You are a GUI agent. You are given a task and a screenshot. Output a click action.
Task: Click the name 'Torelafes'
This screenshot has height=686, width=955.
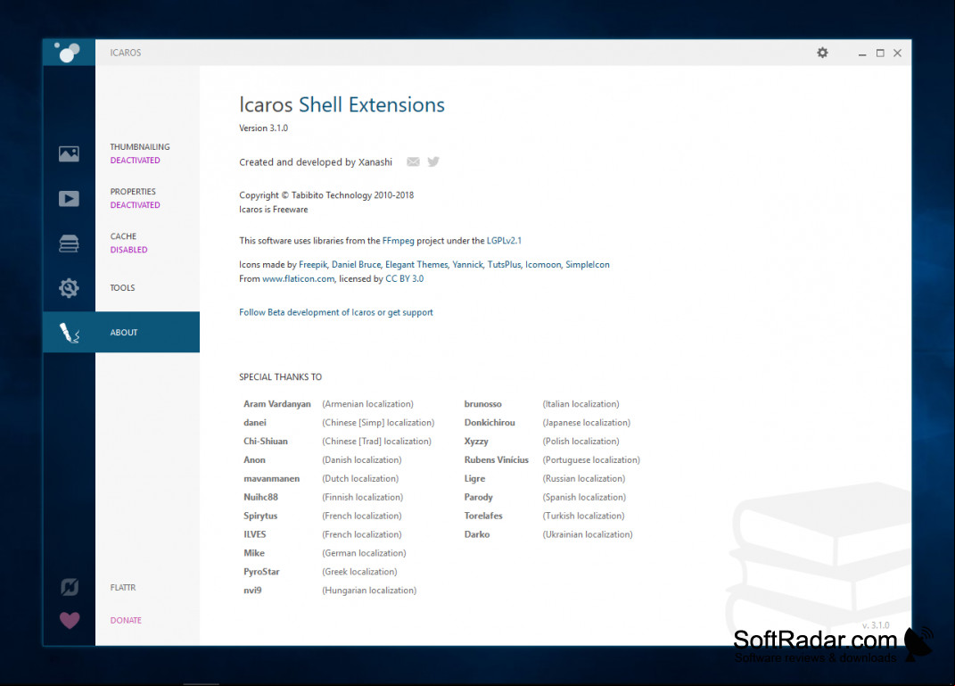coord(483,516)
